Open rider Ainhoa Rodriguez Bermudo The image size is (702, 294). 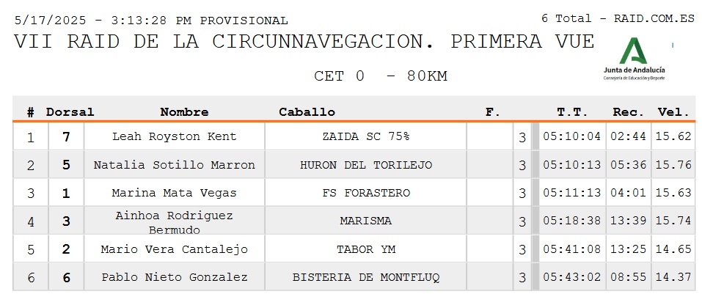174,222
